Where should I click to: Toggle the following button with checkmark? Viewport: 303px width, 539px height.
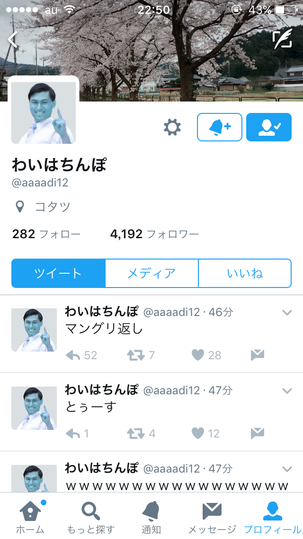[269, 127]
